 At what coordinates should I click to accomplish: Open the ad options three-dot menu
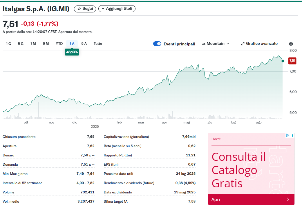(292, 135)
